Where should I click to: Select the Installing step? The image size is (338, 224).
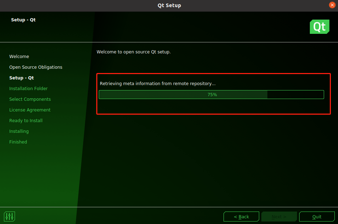click(19, 131)
